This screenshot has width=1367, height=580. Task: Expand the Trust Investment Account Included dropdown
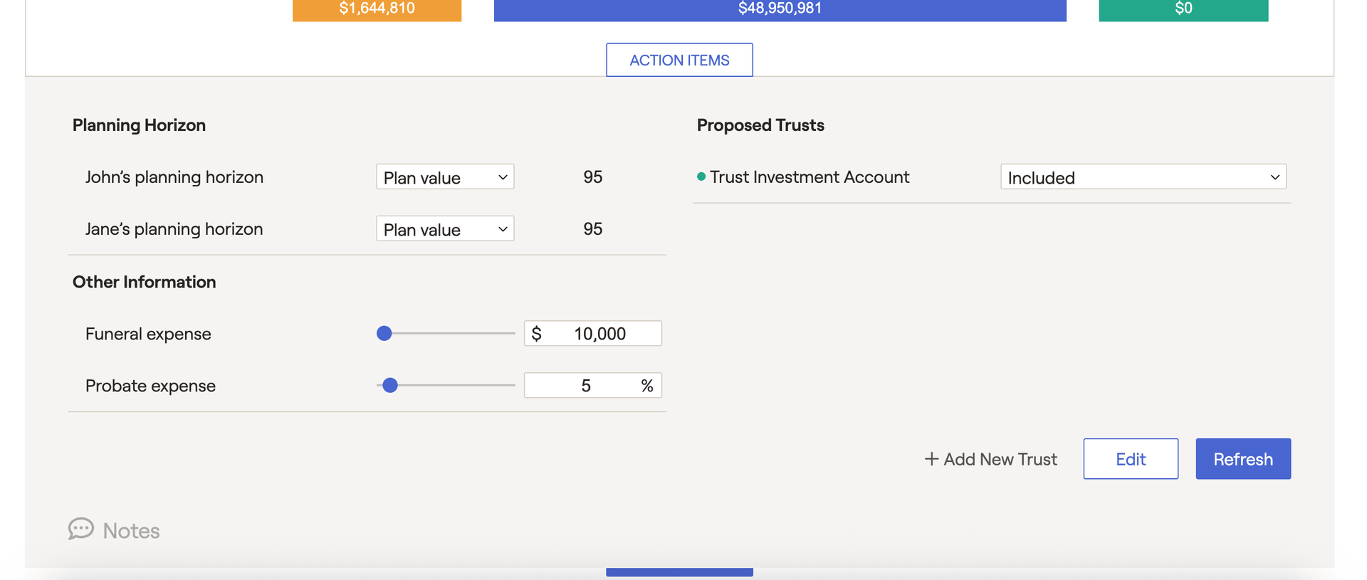click(x=1143, y=177)
